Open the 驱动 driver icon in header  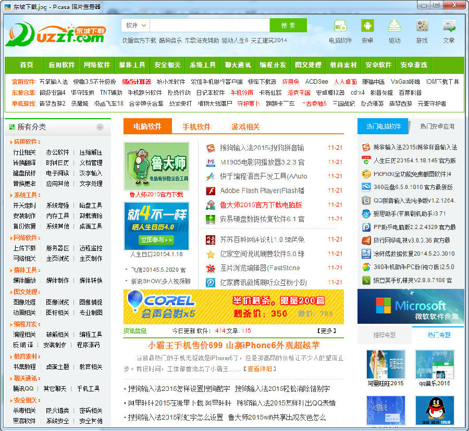(x=394, y=26)
